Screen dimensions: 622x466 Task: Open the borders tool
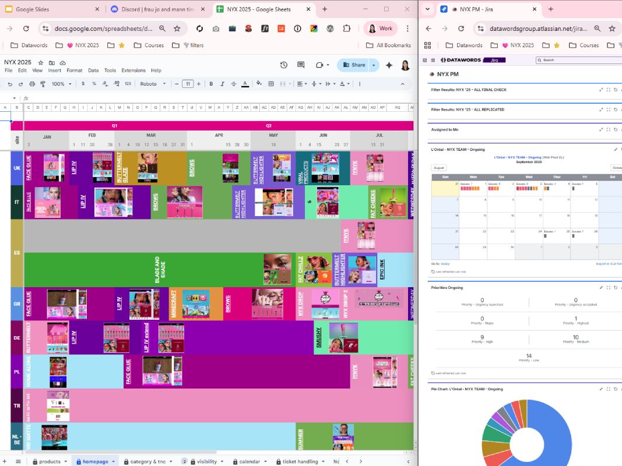[x=271, y=84]
